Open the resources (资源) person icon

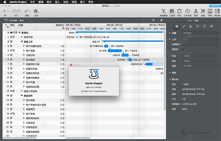click(x=196, y=11)
